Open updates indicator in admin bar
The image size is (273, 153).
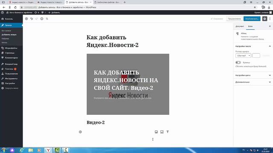pyautogui.click(x=37, y=12)
